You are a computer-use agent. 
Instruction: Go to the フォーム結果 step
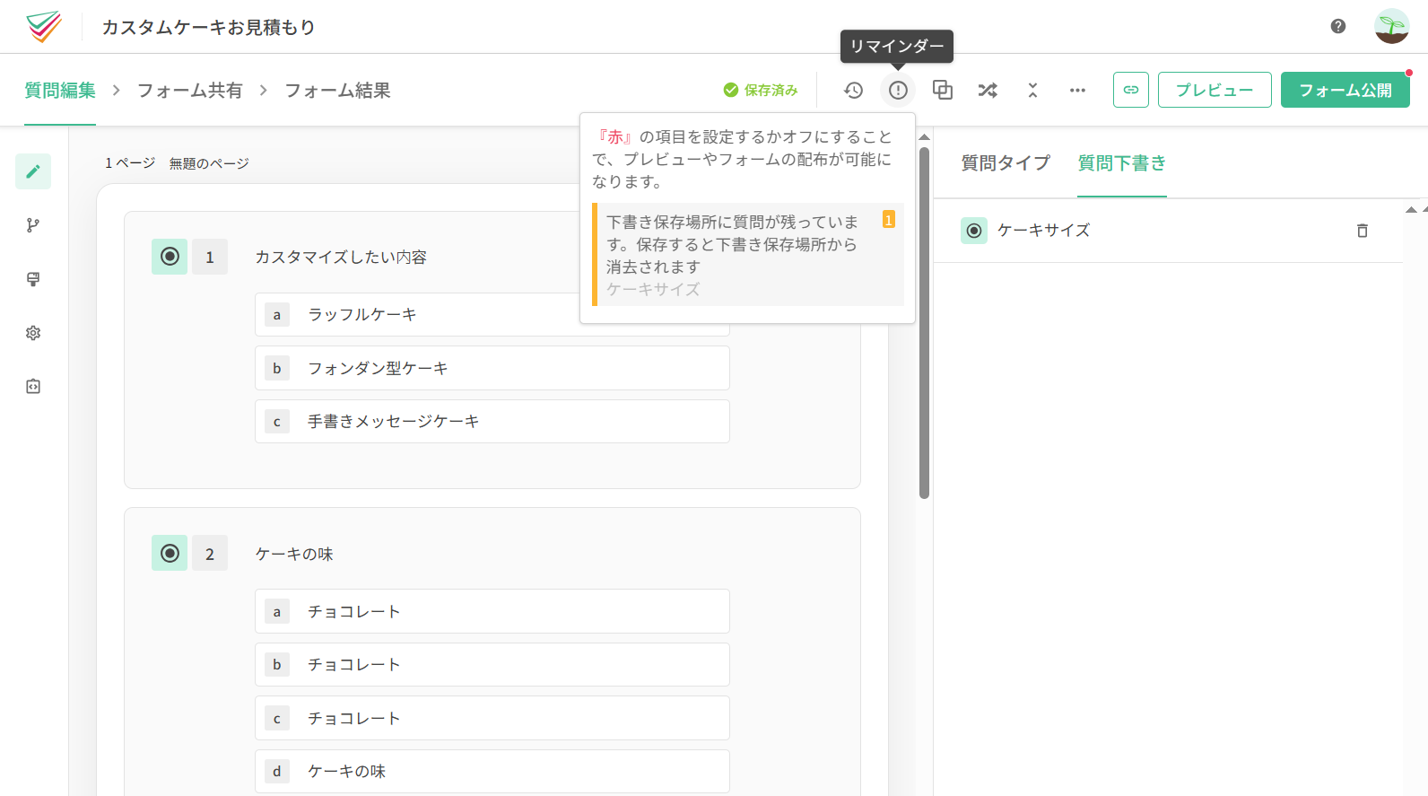point(337,90)
